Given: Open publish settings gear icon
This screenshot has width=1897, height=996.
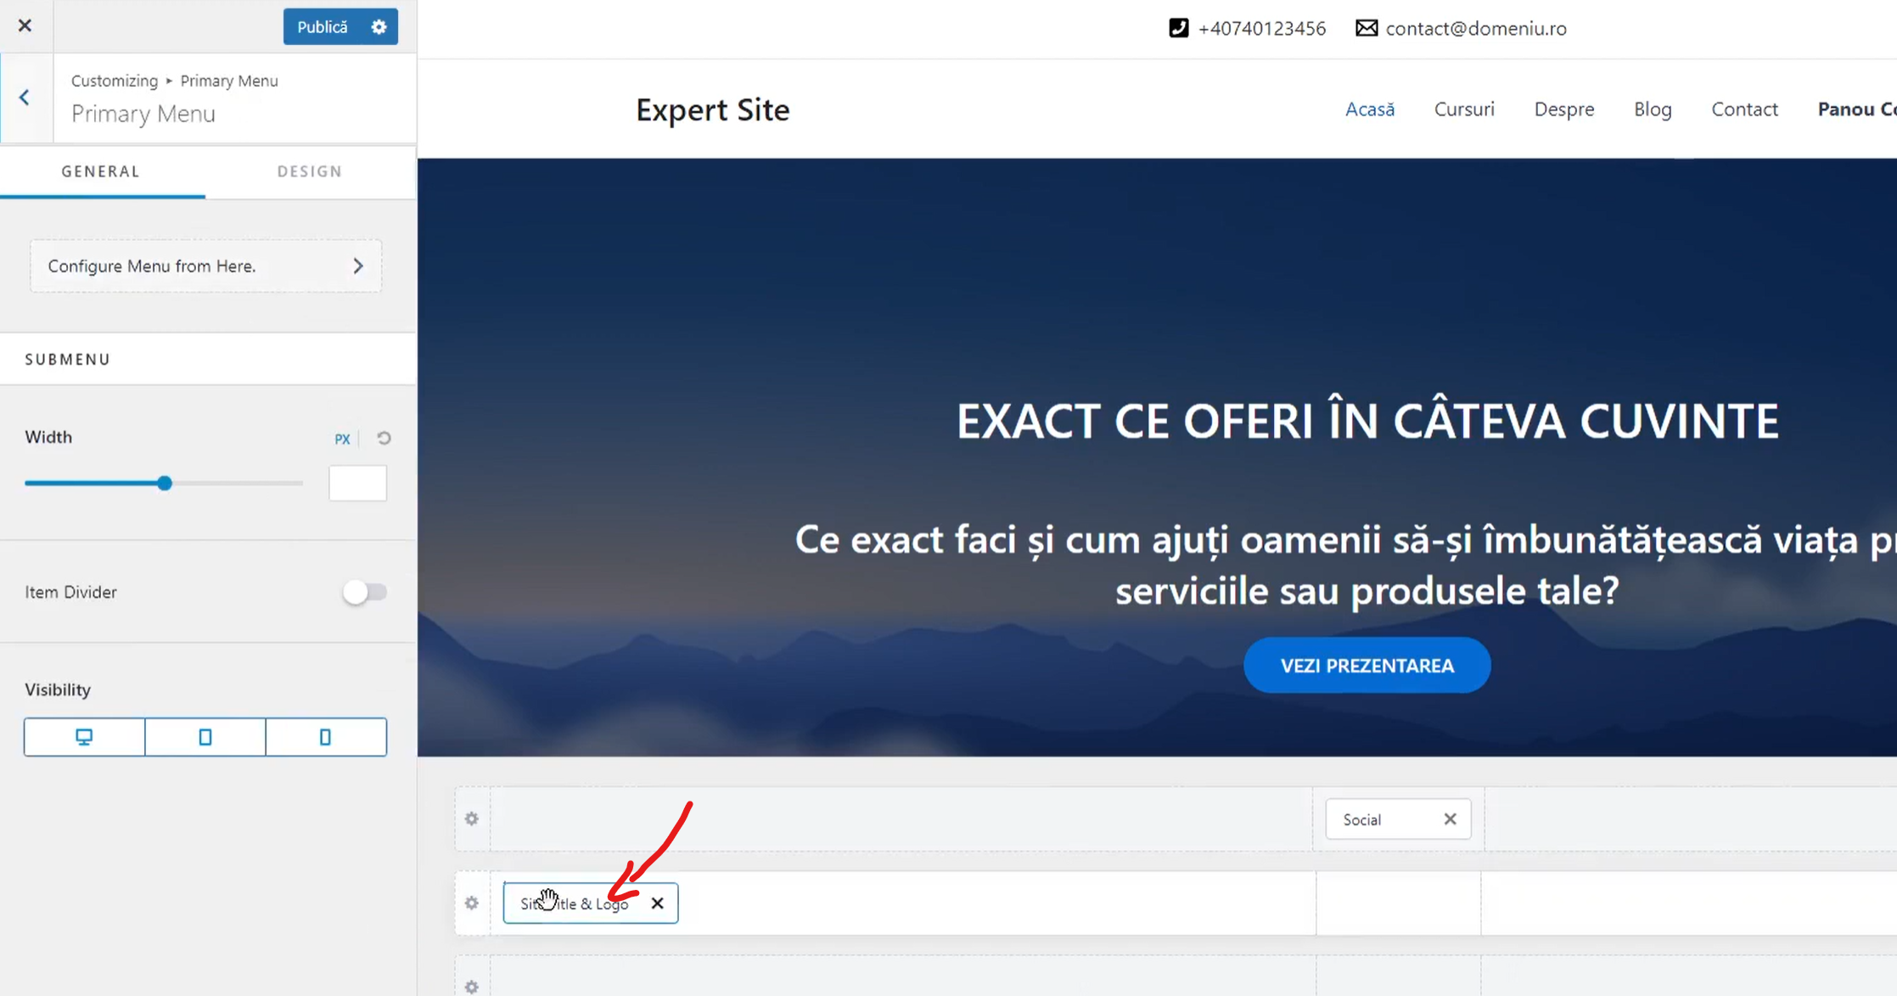Looking at the screenshot, I should pos(379,27).
